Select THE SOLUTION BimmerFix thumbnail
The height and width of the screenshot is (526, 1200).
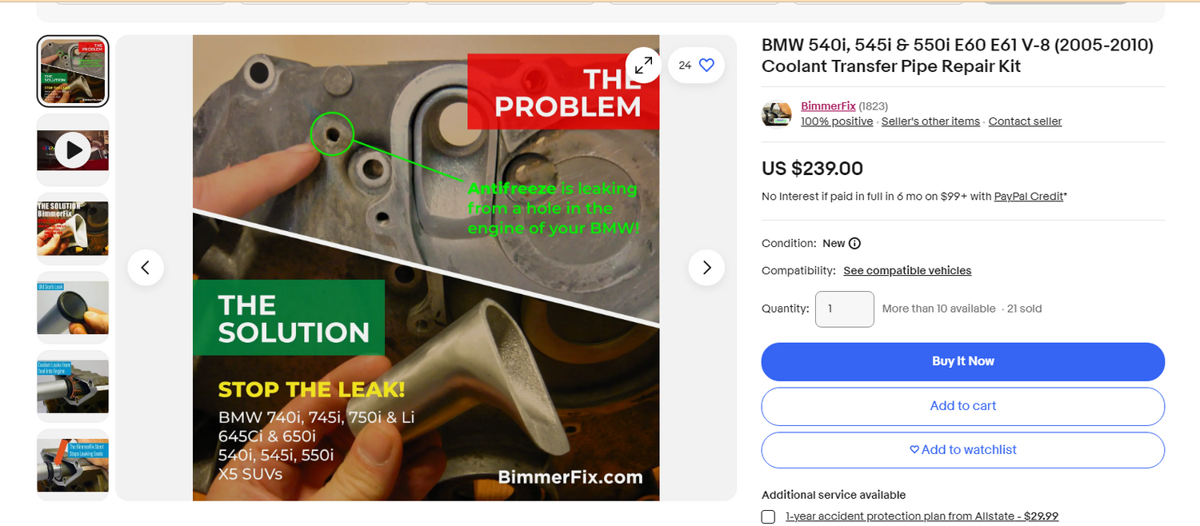point(73,229)
